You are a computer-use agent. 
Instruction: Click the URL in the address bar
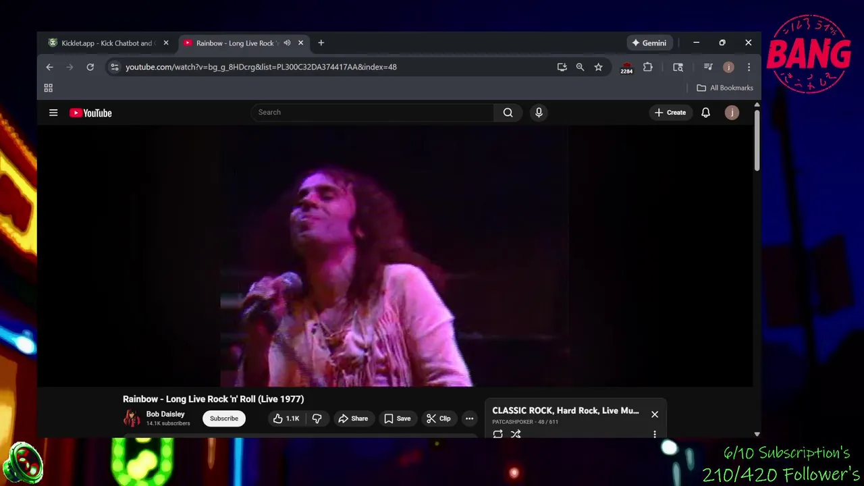point(261,67)
